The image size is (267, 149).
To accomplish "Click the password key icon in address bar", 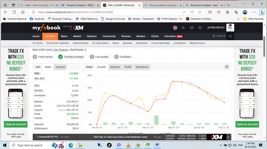I will 184,12.
